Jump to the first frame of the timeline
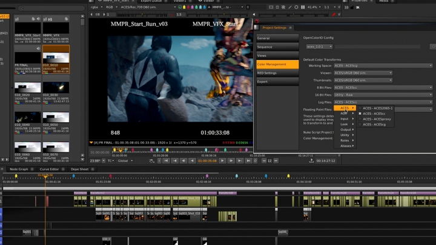This screenshot has width=436, height=245. click(x=167, y=161)
